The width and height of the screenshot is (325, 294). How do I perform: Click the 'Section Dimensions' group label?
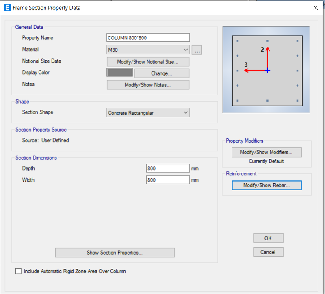point(36,158)
